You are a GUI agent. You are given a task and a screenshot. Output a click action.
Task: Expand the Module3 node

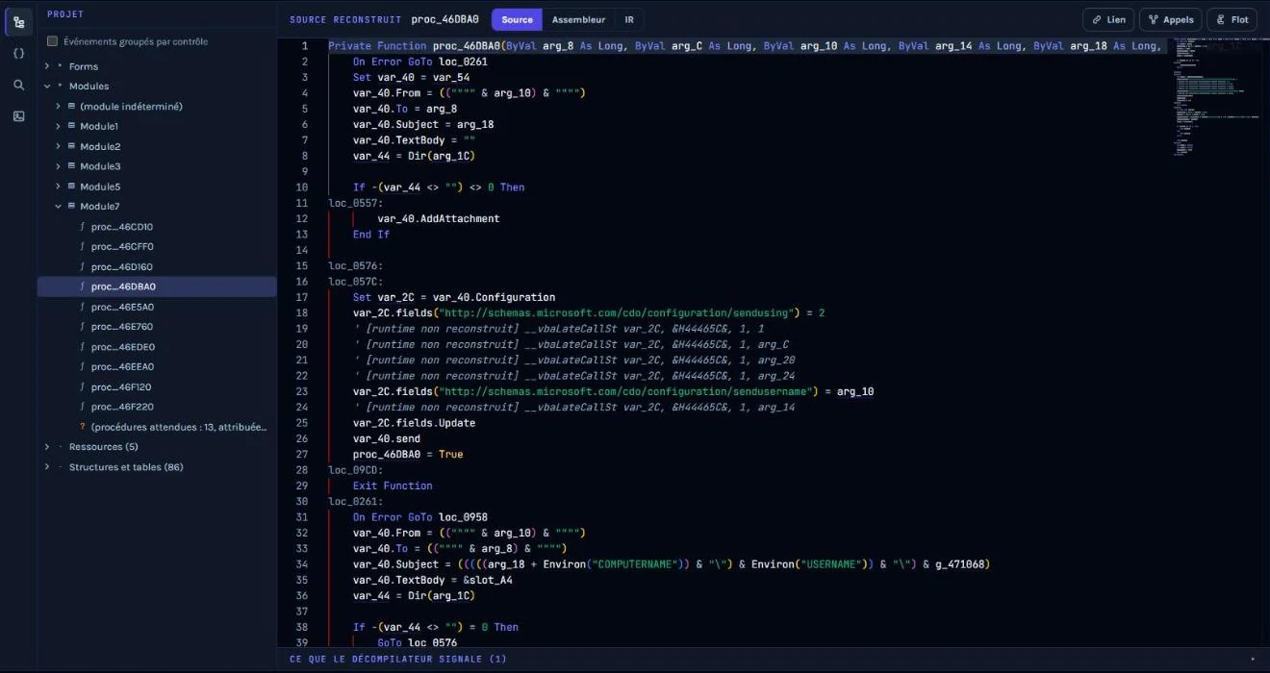click(58, 166)
